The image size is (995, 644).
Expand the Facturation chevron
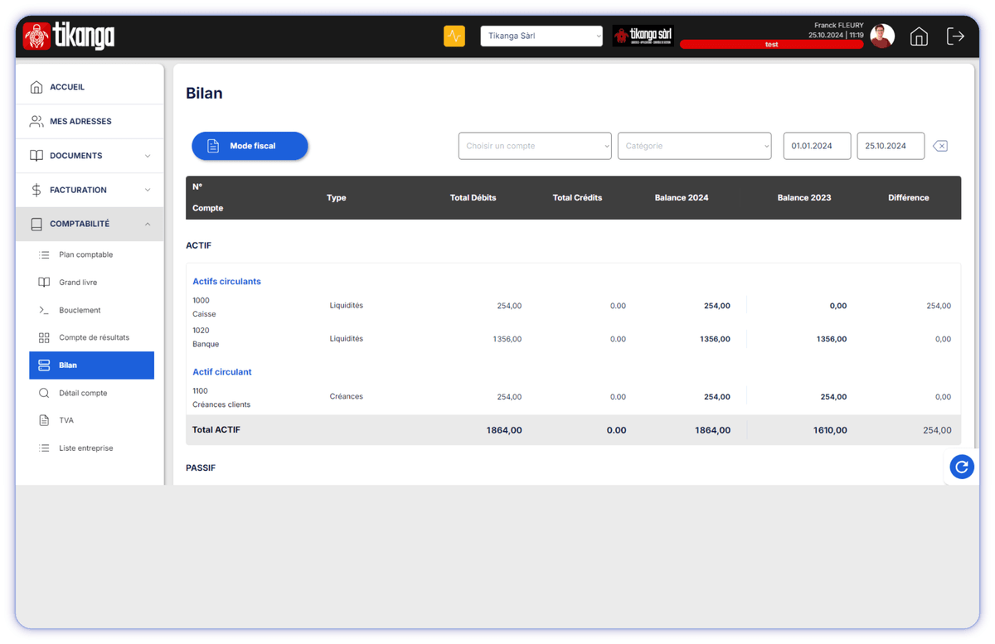(148, 190)
